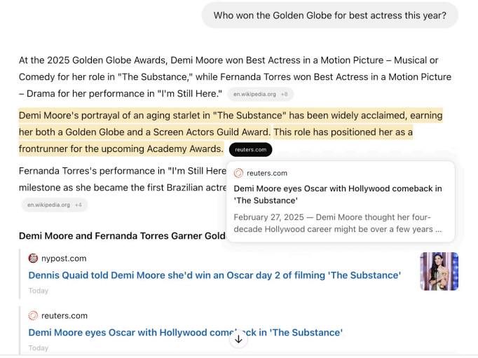Click the reuters.com source label in list
Screen dimensions: 478x358
pyautogui.click(x=64, y=316)
